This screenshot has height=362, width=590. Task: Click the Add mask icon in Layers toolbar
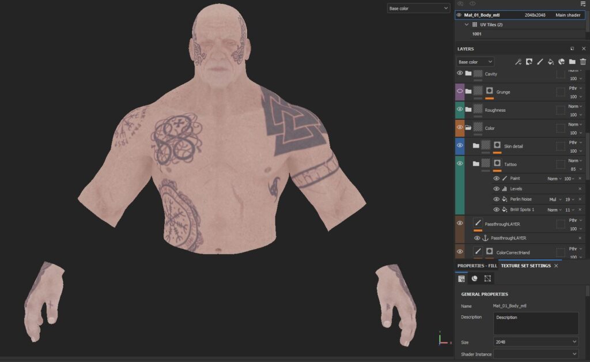click(529, 62)
